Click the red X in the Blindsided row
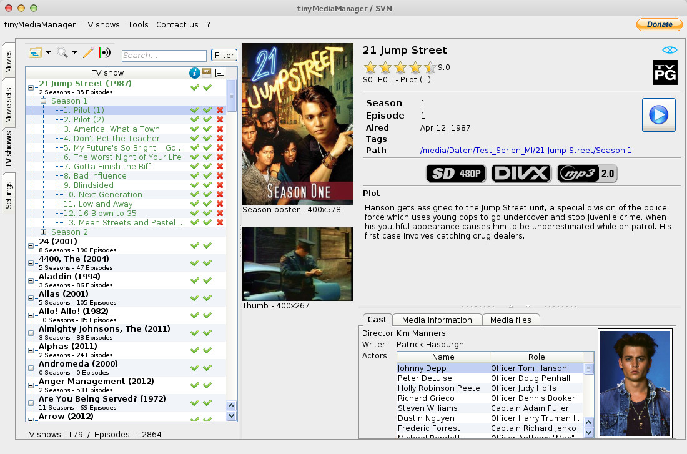 click(220, 185)
